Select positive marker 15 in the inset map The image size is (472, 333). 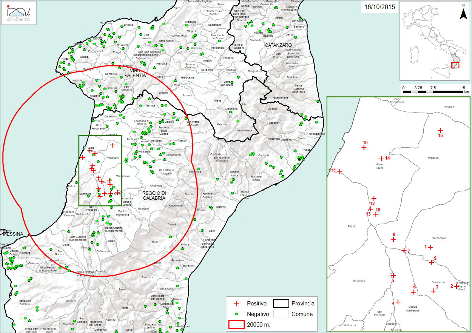tap(440, 130)
